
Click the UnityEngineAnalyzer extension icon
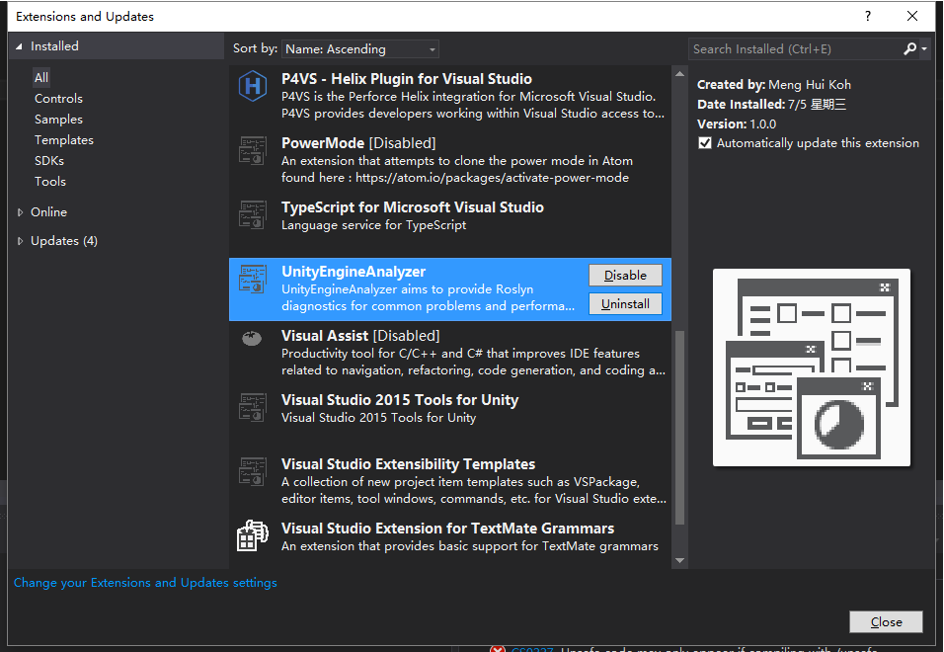point(253,280)
